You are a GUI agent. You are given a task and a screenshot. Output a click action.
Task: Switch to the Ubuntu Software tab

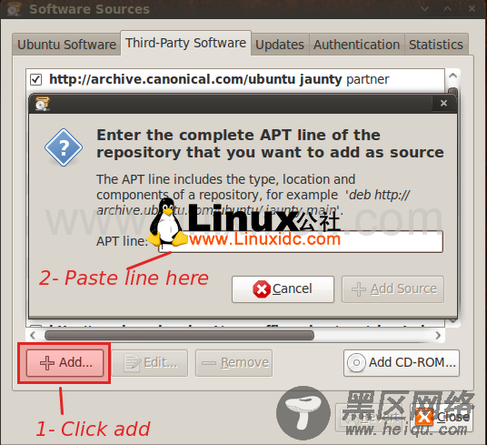(x=66, y=45)
